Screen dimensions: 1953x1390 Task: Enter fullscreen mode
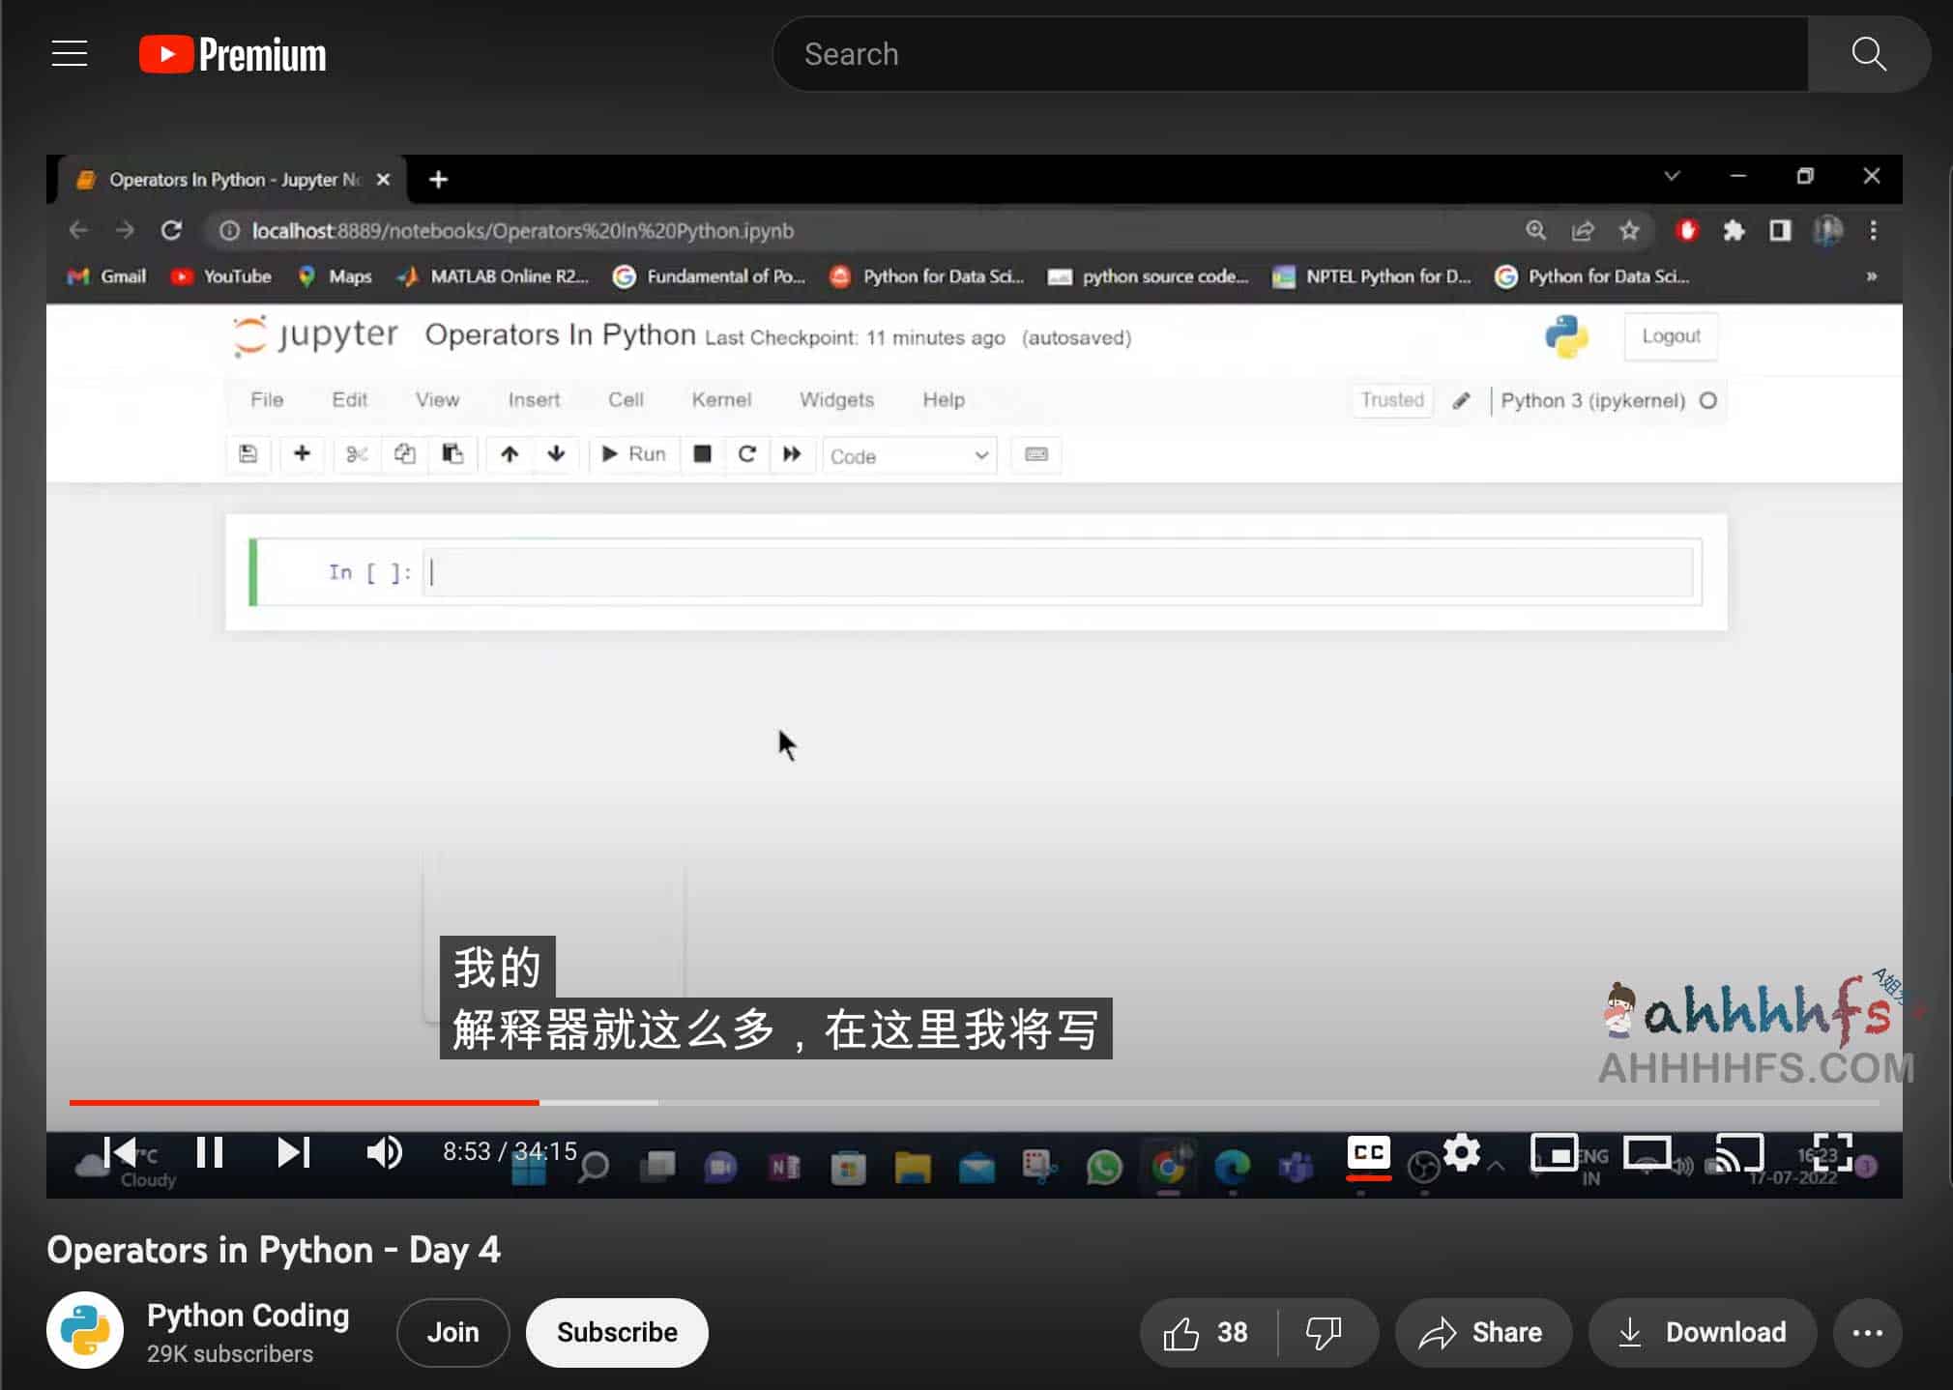pyautogui.click(x=1831, y=1152)
